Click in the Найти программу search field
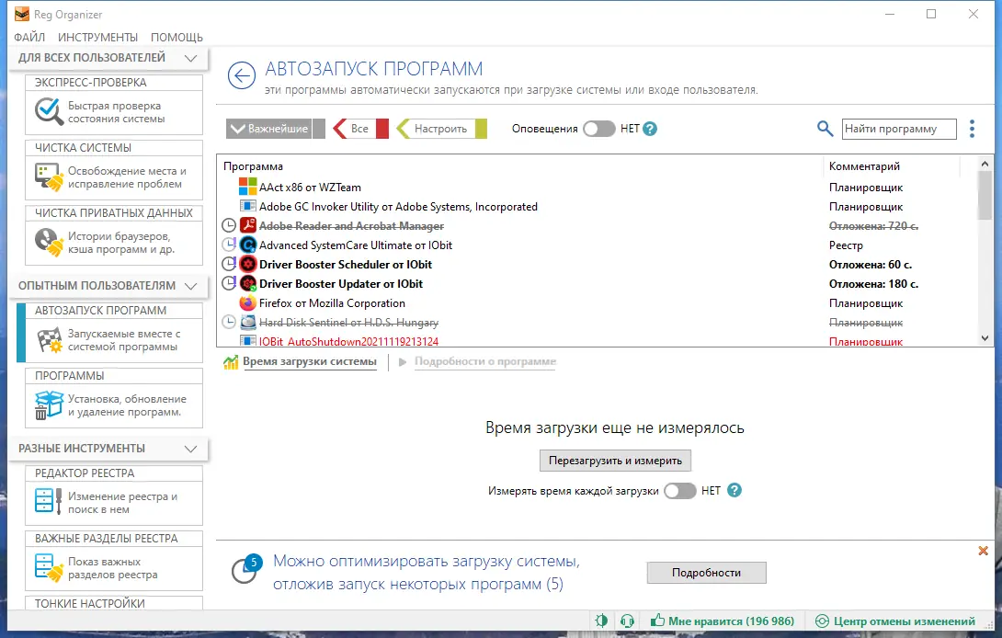This screenshot has height=638, width=1002. 898,129
